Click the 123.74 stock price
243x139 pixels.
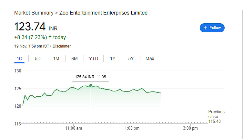30,27
